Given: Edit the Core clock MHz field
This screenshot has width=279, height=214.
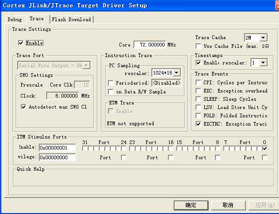Looking at the screenshot, I should (149, 45).
